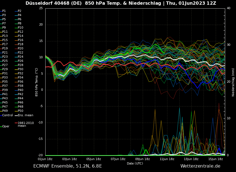Screen dimensions: 236x172
Task: Click the 850 hPa Temp. axis label
Action: pyautogui.click(x=37, y=82)
